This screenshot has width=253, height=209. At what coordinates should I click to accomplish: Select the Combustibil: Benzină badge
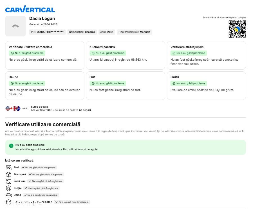[x=82, y=32]
